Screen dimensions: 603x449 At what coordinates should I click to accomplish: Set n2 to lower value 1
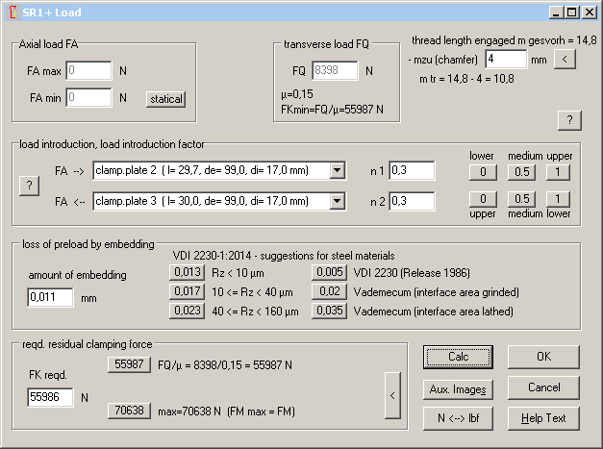coord(557,198)
